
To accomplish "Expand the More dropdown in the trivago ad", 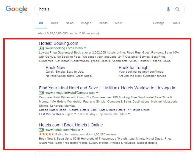I will point(125,114).
